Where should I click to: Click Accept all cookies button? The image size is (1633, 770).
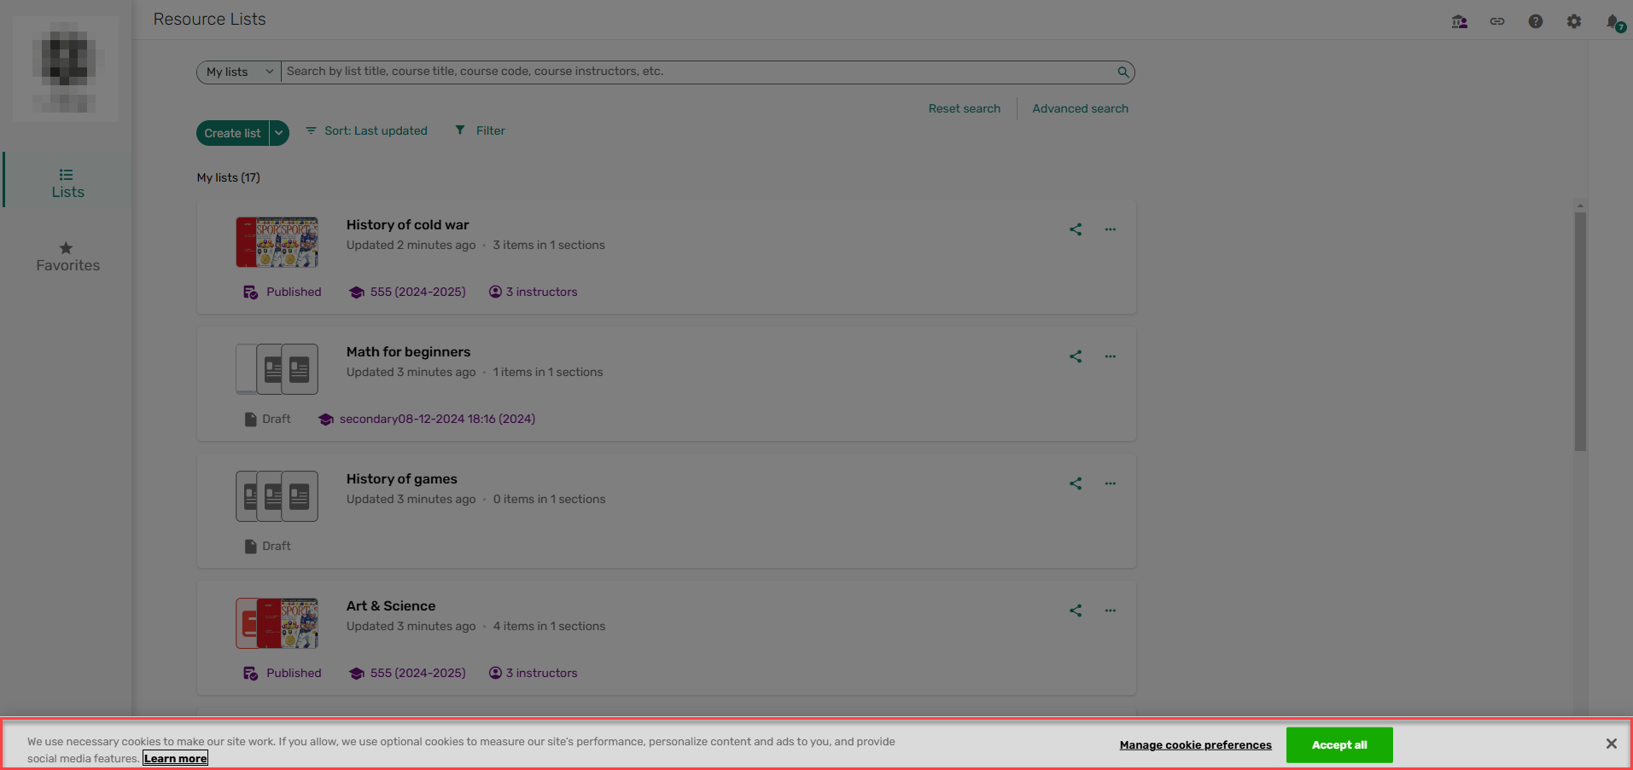pos(1339,744)
